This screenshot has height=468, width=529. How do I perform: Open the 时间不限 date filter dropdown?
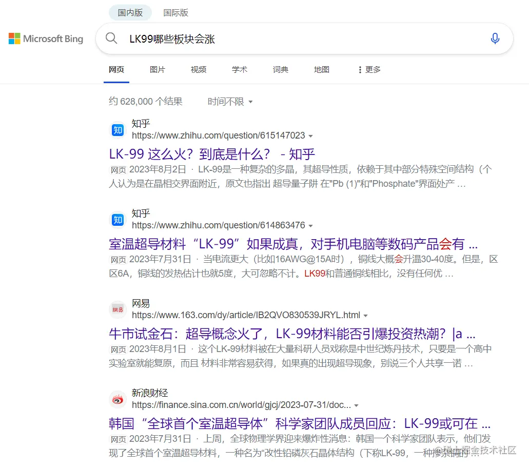[x=230, y=101]
